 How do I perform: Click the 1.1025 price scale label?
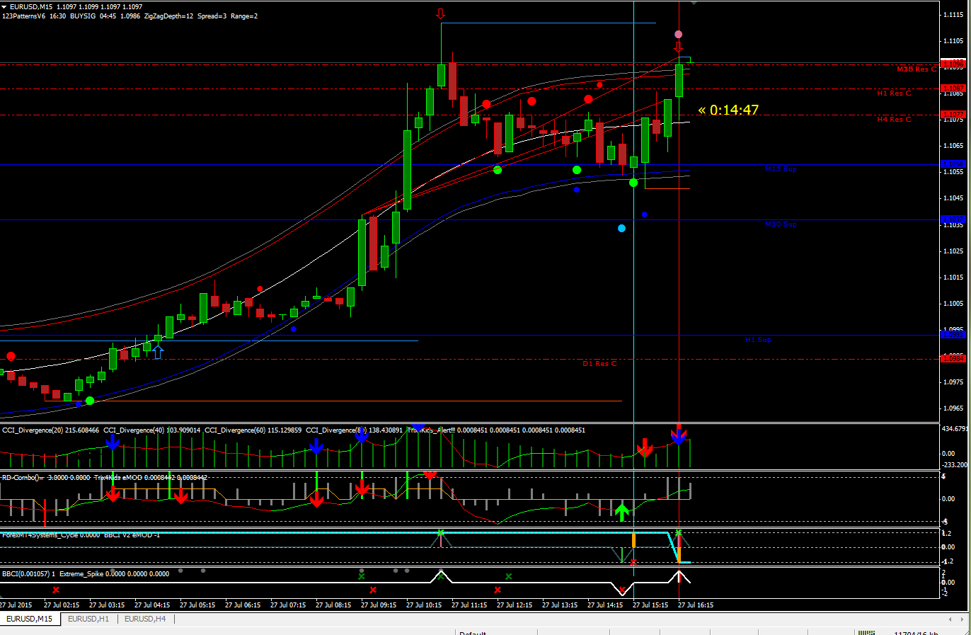[x=953, y=251]
